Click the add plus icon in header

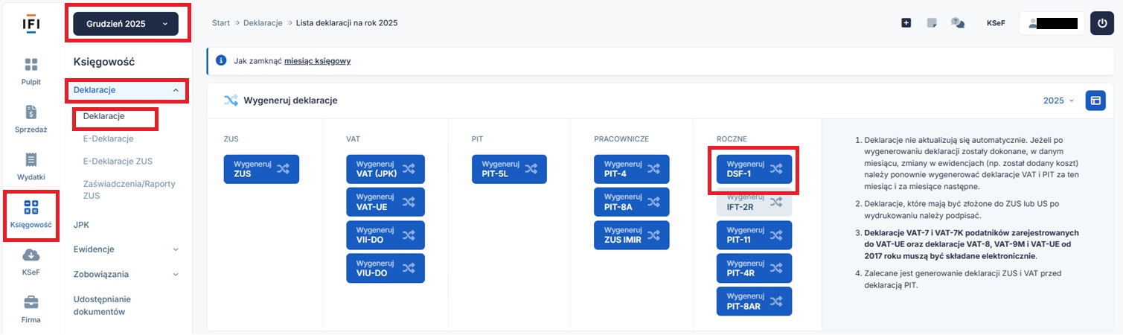906,23
